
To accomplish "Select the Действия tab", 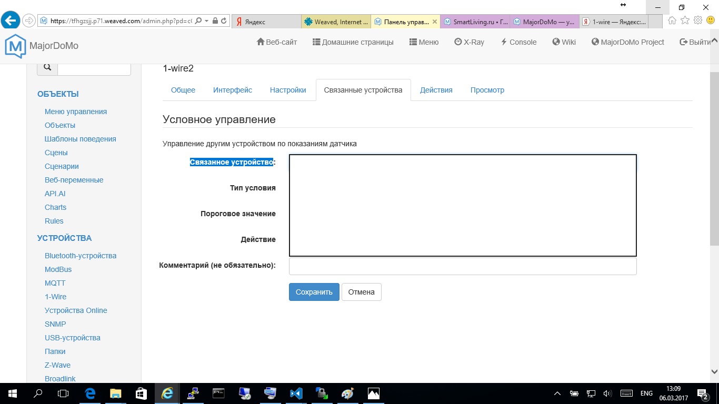I will [436, 90].
